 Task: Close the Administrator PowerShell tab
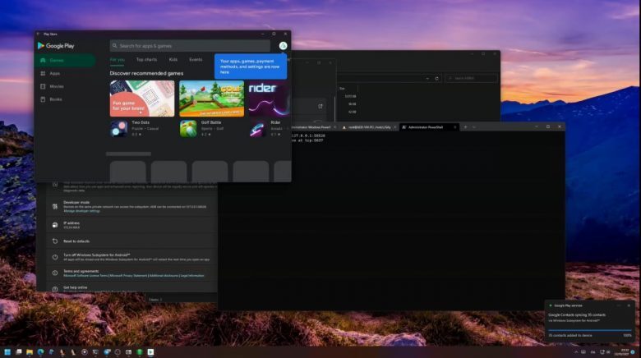[454, 127]
